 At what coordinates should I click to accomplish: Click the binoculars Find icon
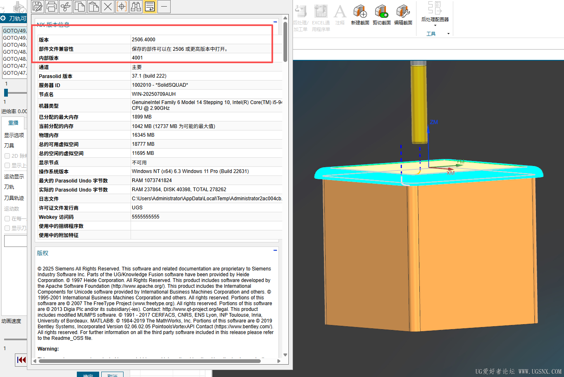[x=136, y=6]
